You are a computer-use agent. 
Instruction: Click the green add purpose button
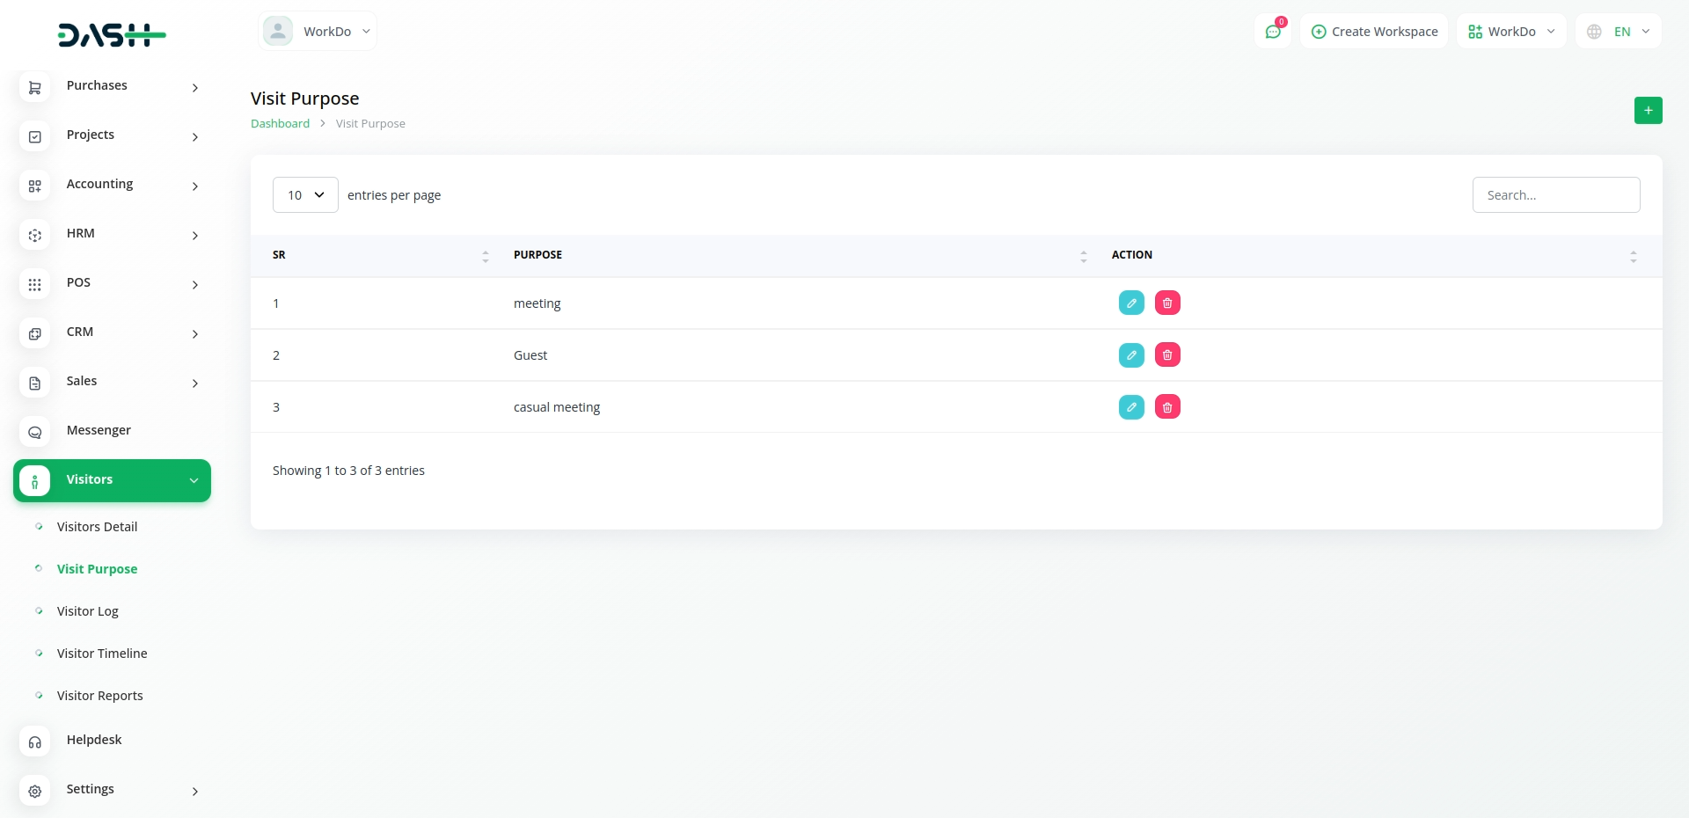(x=1648, y=110)
